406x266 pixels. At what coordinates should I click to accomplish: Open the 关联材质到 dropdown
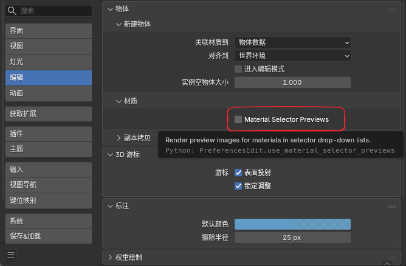292,42
